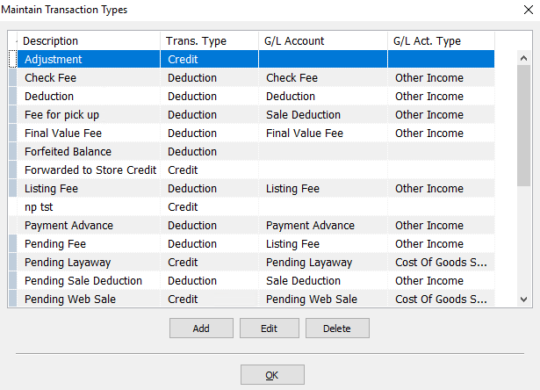Sort by the Trans. Type column header
540x390 pixels.
(x=209, y=41)
